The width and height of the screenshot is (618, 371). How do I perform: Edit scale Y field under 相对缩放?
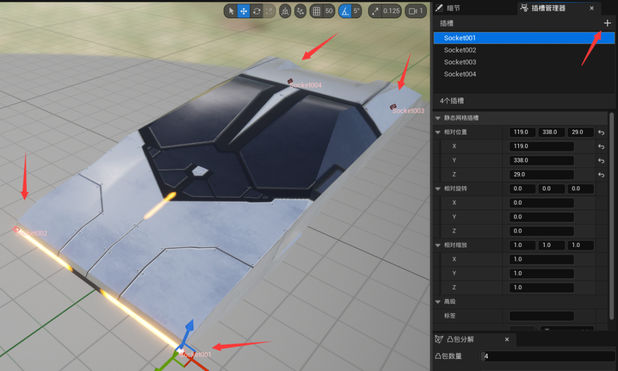[x=541, y=273]
